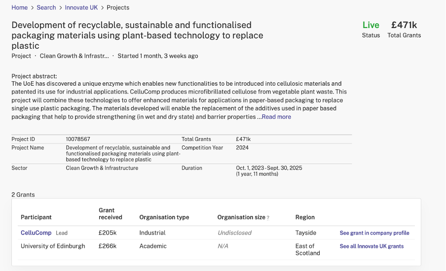Click the Organisation size column header
446x271 pixels.
(x=241, y=217)
